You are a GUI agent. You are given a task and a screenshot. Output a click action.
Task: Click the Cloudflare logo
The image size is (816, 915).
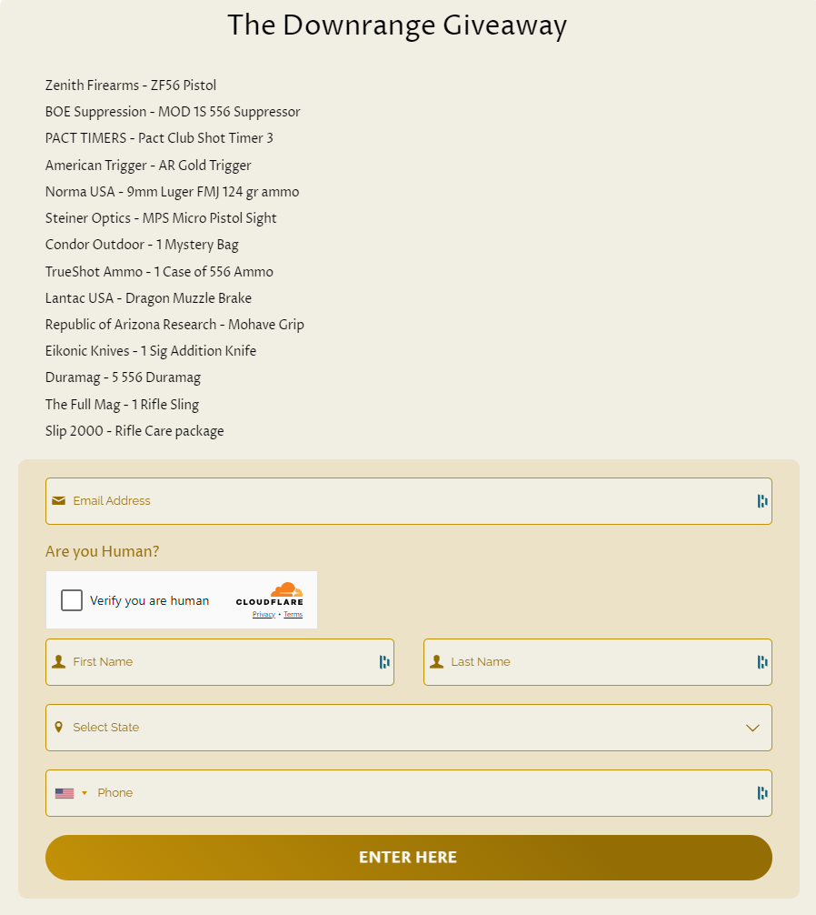[269, 594]
